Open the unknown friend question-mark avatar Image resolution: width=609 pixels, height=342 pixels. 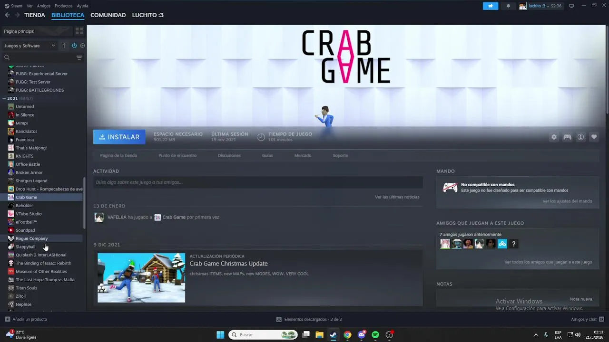click(x=513, y=244)
